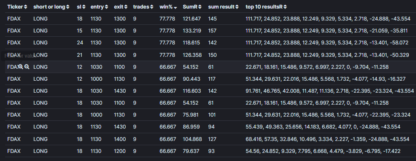Screen dimensions: 416x161
Task: Toggle the win% descending sort arrow
Action: tap(175, 7)
